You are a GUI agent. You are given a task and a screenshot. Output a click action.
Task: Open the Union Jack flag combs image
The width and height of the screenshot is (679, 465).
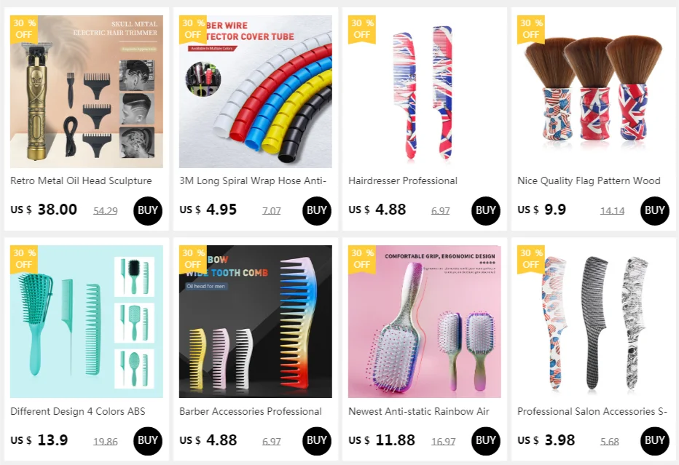pos(424,92)
